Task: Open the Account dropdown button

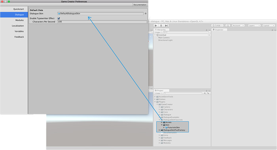Action: [238, 26]
